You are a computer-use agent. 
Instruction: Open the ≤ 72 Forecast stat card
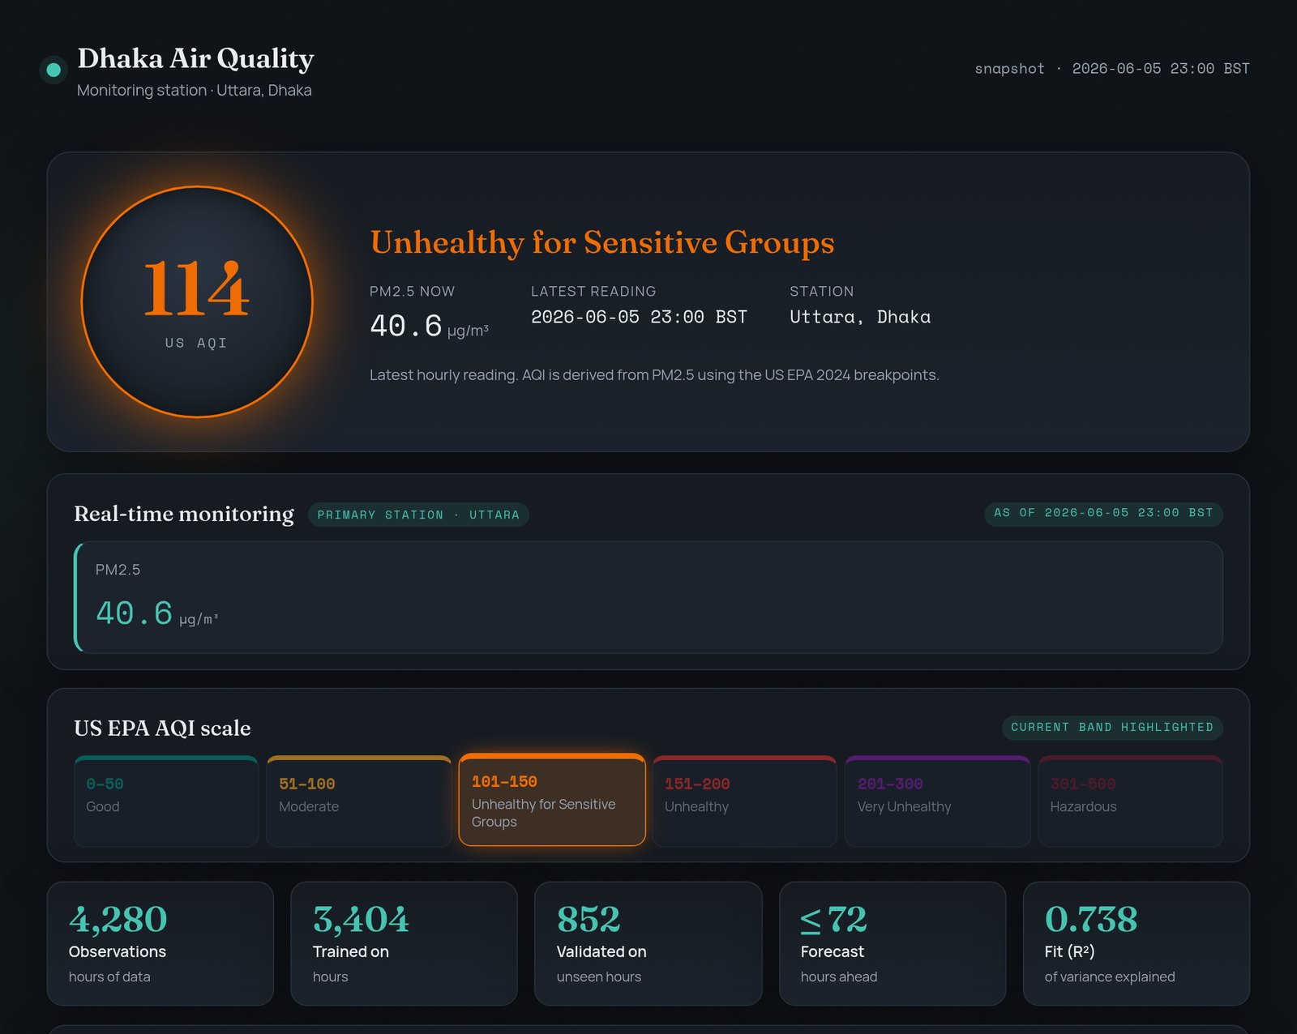[x=892, y=943]
